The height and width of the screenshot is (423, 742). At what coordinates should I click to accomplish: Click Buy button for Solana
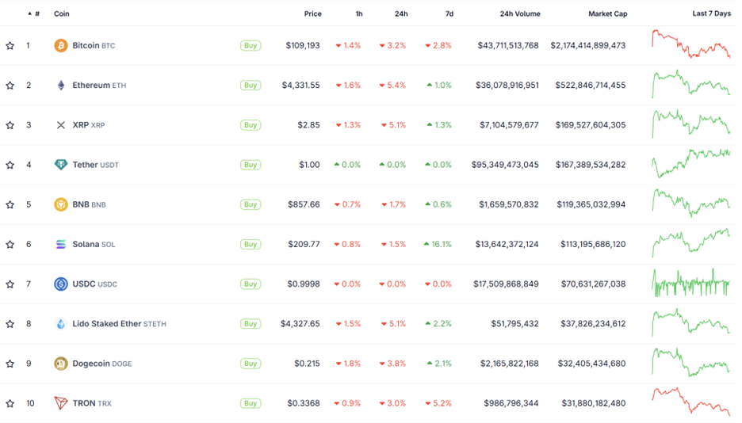tap(251, 244)
